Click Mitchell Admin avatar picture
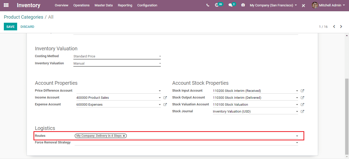The height and width of the screenshot is (159, 349). (315, 5)
